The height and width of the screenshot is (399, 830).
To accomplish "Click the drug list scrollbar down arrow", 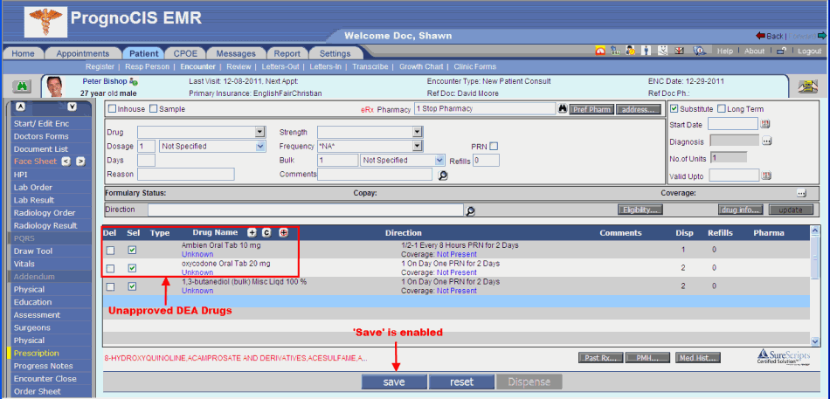I will (815, 341).
